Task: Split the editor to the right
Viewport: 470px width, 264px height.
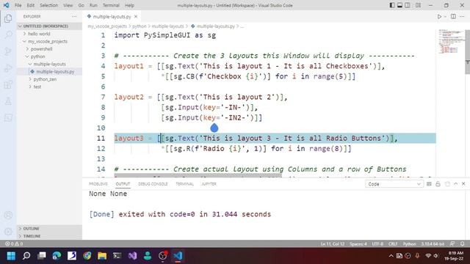Action: tap(453, 16)
